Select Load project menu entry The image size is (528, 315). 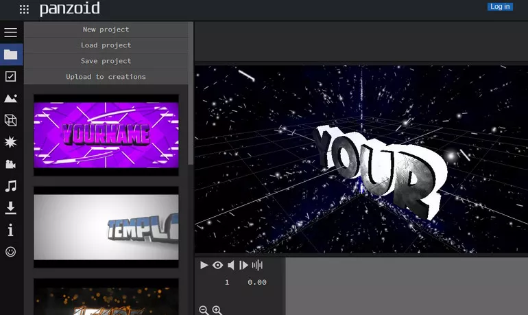(106, 45)
